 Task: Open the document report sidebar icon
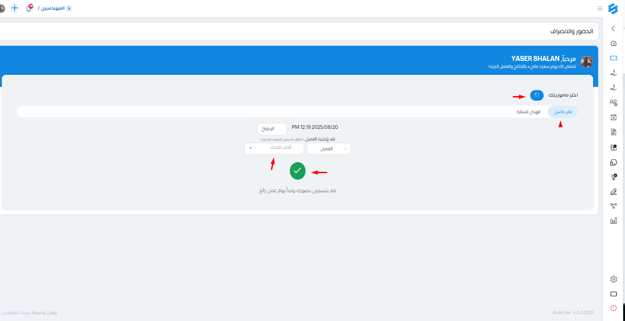pos(613,132)
